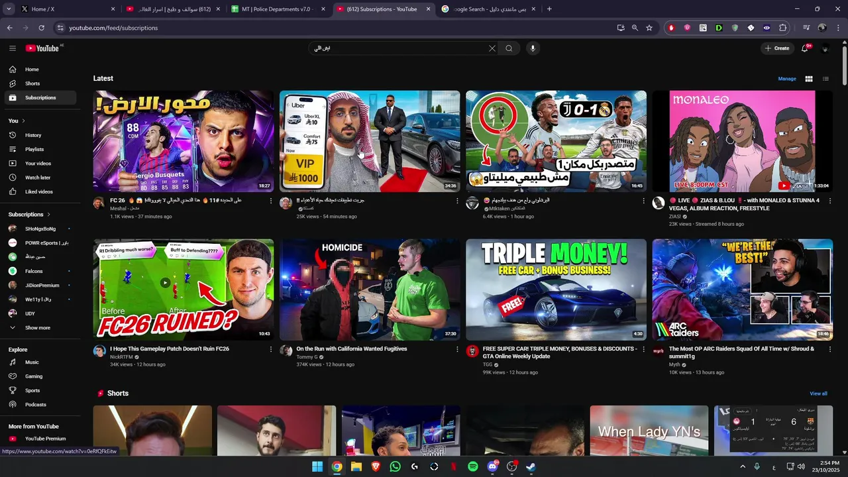
Task: Open File Explorer from taskbar
Action: (x=356, y=466)
